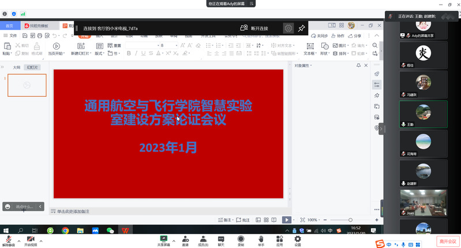This screenshot has width=461, height=248.
Task: Open the 聊天 chat panel
Action: [221, 239]
